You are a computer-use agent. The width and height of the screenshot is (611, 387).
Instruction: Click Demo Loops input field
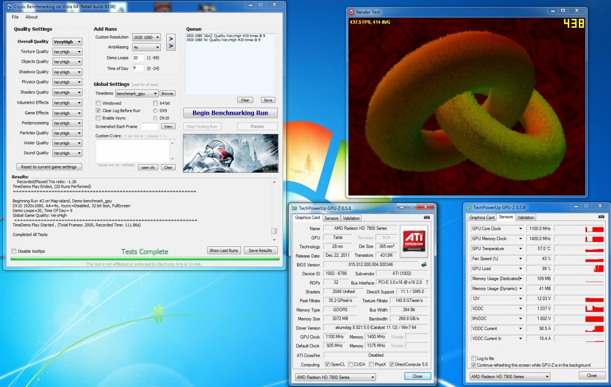pyautogui.click(x=138, y=57)
